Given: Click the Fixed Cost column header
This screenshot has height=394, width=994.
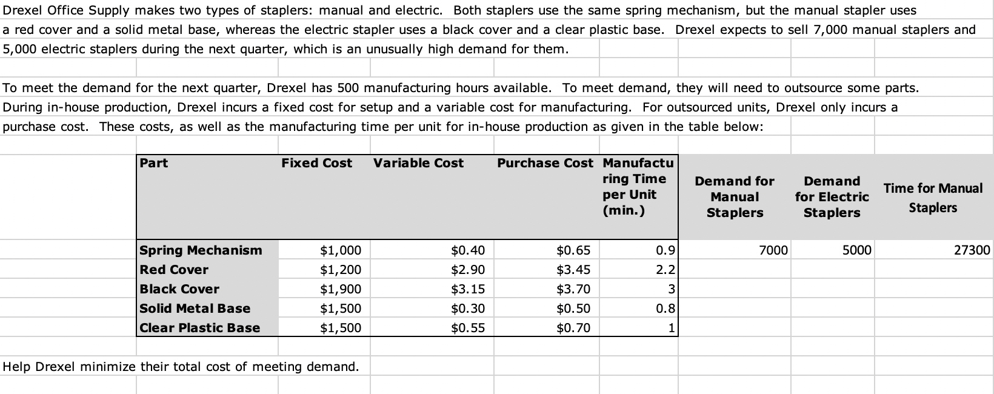Looking at the screenshot, I should 316,162.
